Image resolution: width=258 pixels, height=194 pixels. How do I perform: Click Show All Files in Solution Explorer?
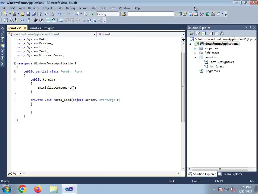pyautogui.click(x=198, y=34)
